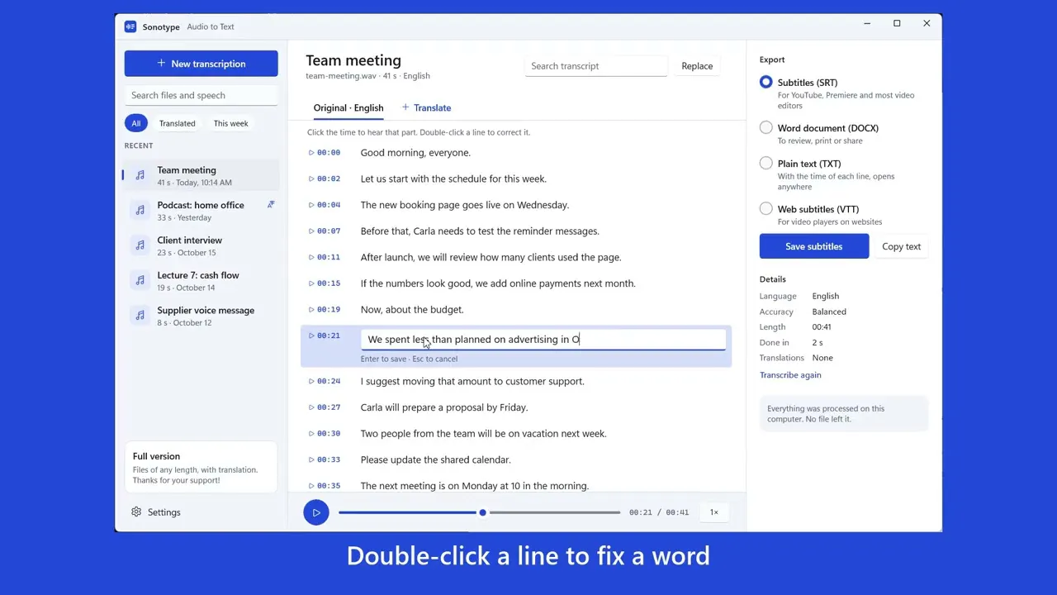This screenshot has height=595, width=1057.
Task: Focus the Search transcript field
Action: point(596,66)
